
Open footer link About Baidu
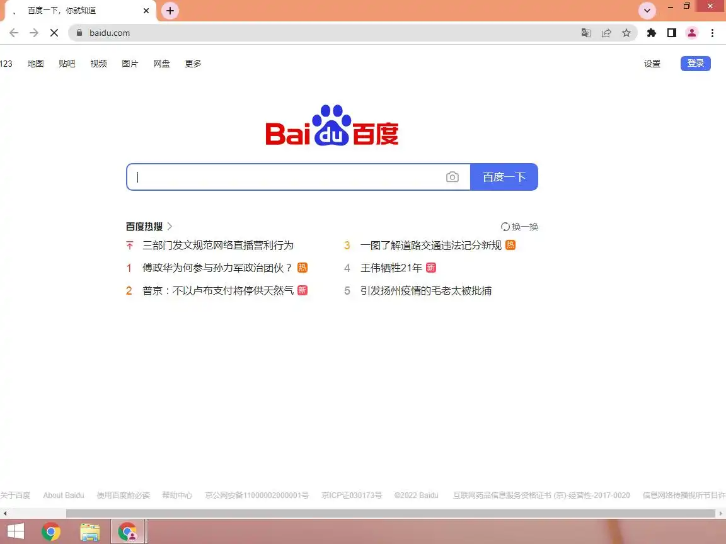[x=64, y=496]
